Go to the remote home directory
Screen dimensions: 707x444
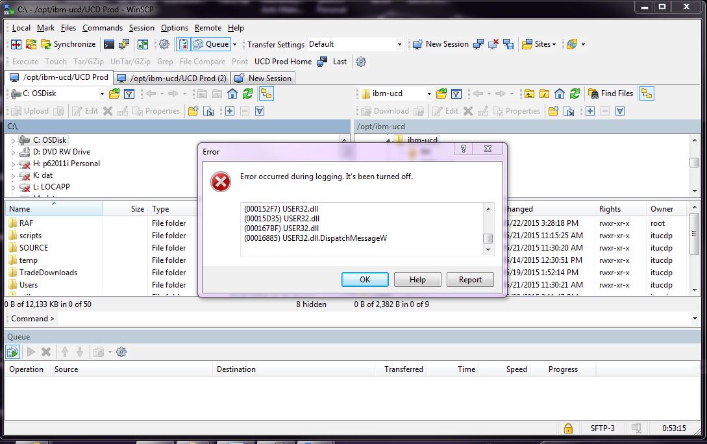click(560, 93)
